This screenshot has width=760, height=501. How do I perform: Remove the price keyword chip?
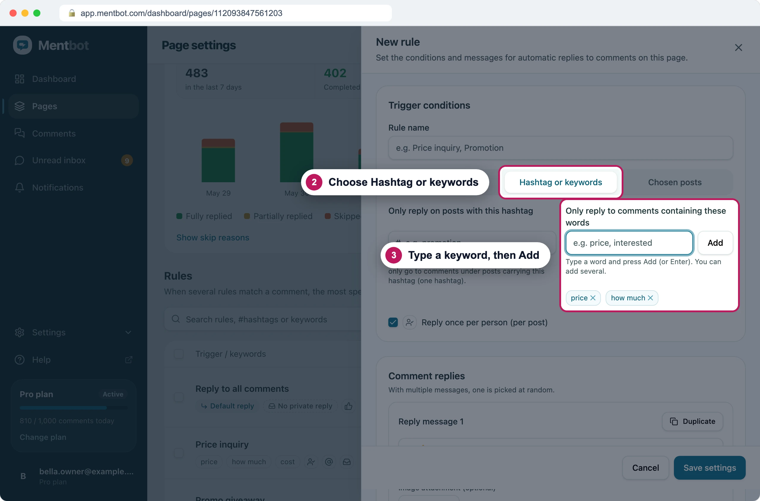(593, 298)
